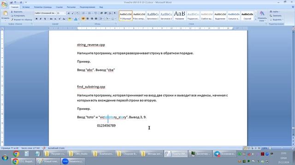Image resolution: width=295 pixels, height=165 pixels.
Task: Open the line spacing menu
Action: pyautogui.click(x=101, y=19)
